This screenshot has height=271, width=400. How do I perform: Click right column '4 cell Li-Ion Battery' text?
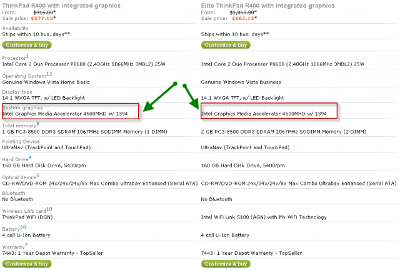point(225,235)
